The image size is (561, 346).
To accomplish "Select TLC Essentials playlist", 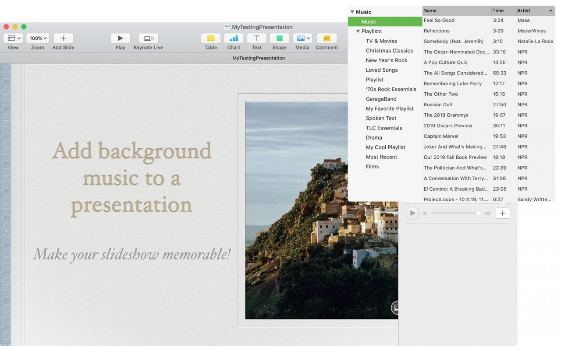I will coord(384,127).
